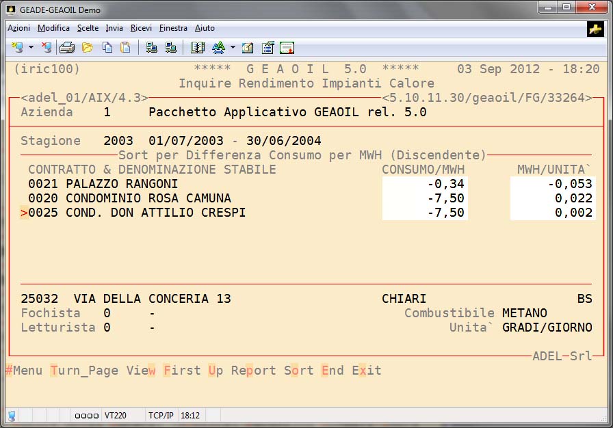Click the disconnect session icon with red X
Viewport: 613px width, 428px height.
[46, 48]
